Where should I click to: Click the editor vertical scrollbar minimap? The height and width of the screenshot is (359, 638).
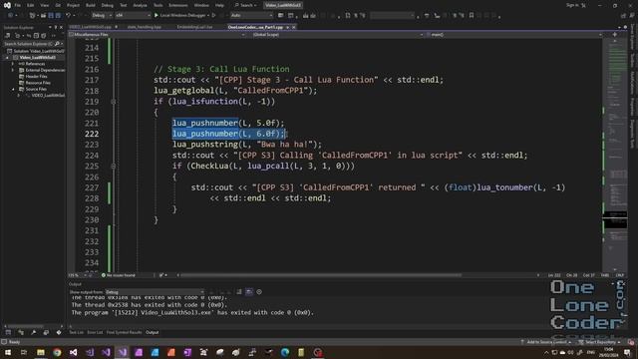(615, 155)
